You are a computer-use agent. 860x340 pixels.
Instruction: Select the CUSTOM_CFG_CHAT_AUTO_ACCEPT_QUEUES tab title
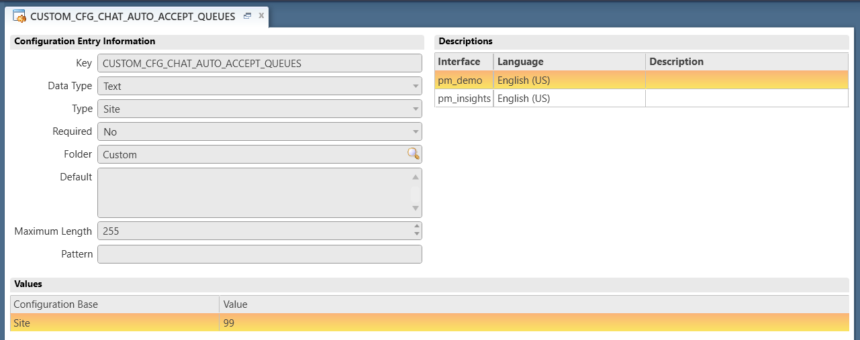132,16
